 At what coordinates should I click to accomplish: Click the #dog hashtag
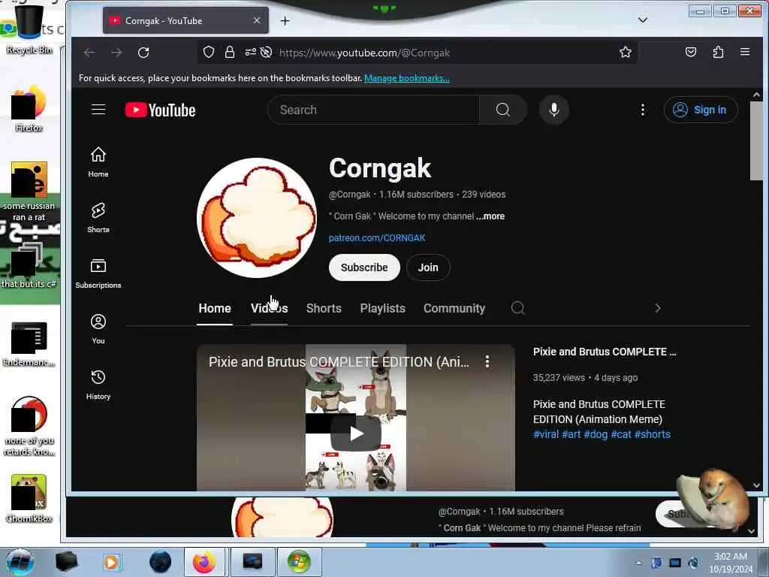596,434
